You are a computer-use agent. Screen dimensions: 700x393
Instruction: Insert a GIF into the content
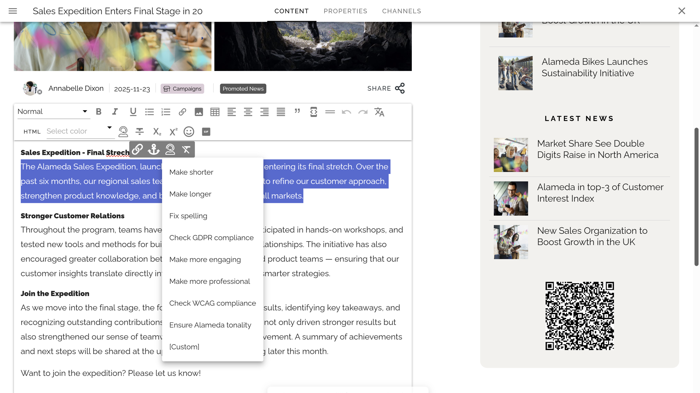(x=205, y=132)
